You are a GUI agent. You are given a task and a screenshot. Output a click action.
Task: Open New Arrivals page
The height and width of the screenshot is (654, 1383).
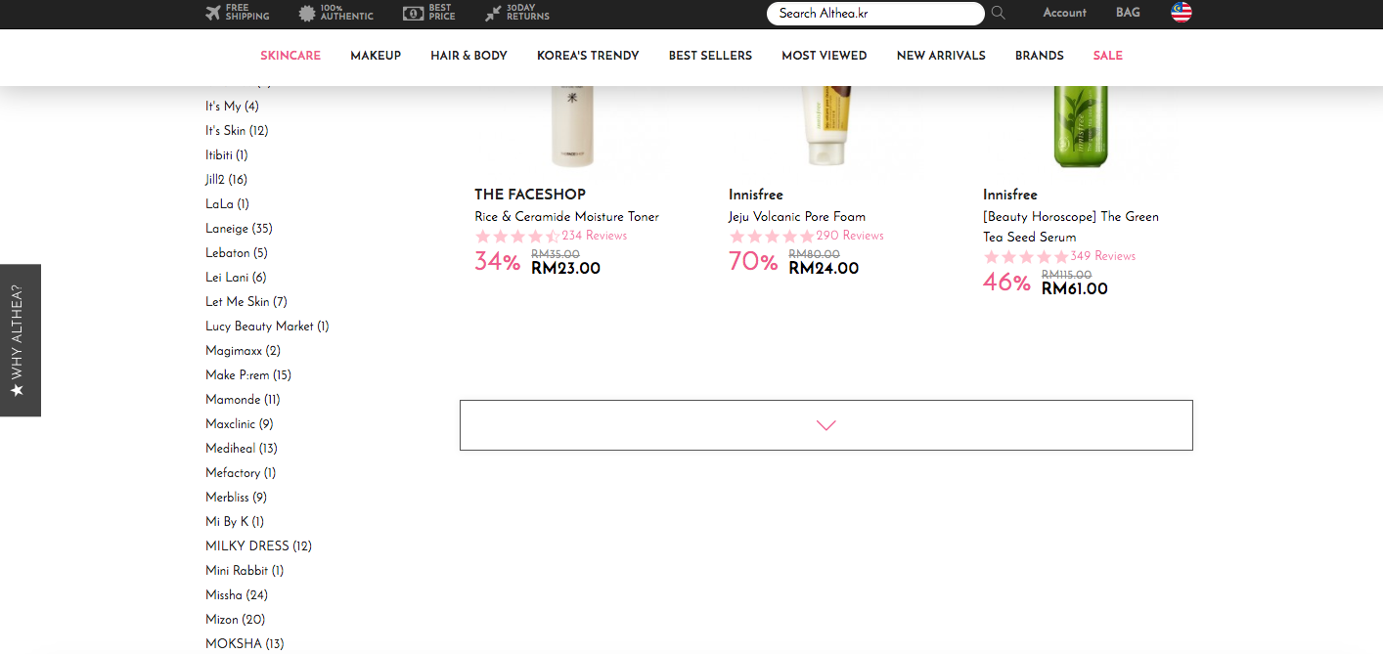click(x=941, y=56)
